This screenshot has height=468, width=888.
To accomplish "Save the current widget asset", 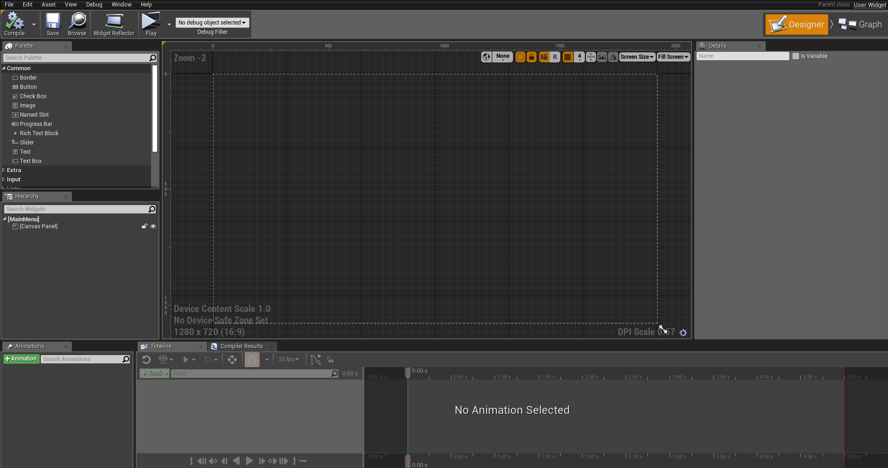I will coord(53,25).
